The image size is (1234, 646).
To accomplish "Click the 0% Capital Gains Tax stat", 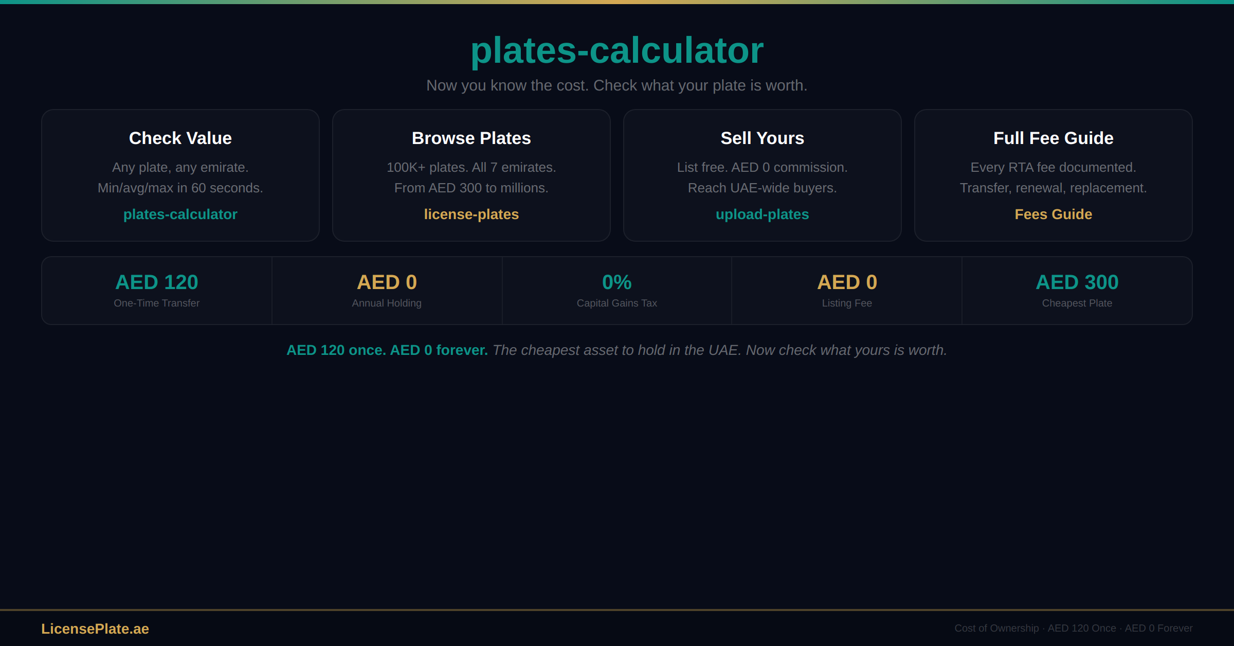I will pyautogui.click(x=617, y=290).
